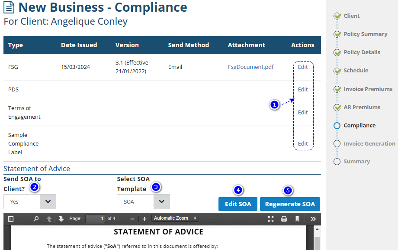398x250 pixels.
Task: Edit the PDS compliance row
Action: [x=303, y=90]
